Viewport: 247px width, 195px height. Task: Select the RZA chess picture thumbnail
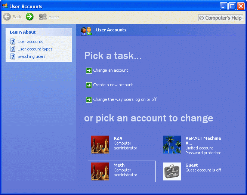(x=100, y=145)
